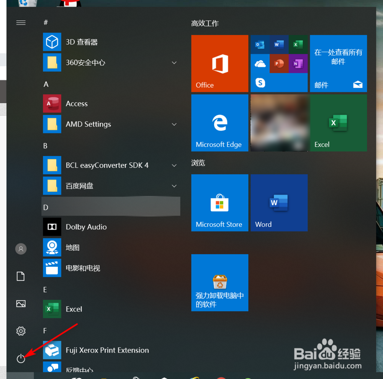Open Settings via the gear icon
This screenshot has height=379, width=383.
[x=21, y=331]
